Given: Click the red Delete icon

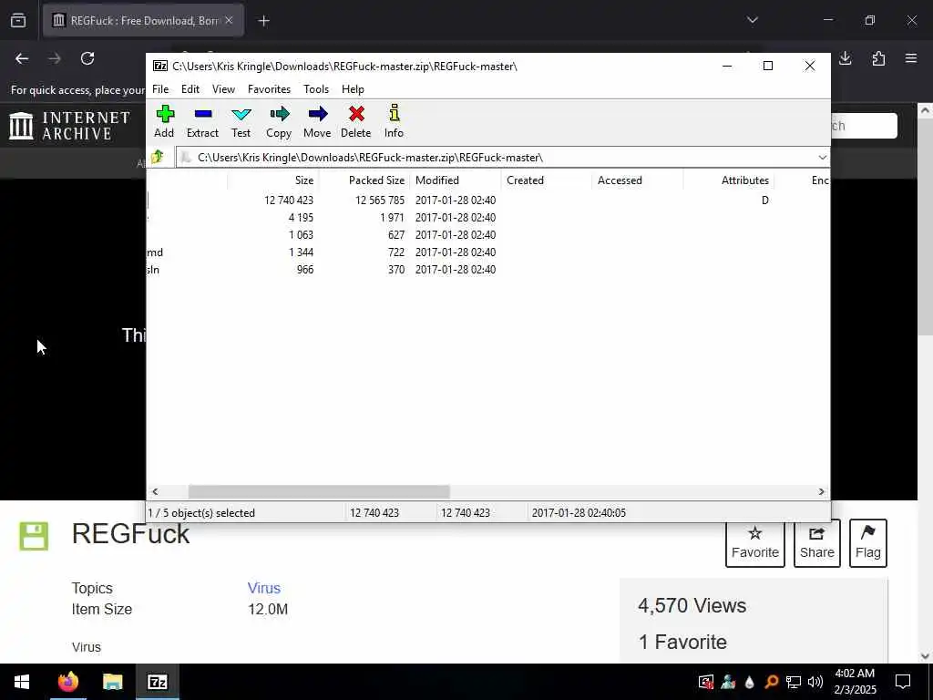Looking at the screenshot, I should coord(356,121).
